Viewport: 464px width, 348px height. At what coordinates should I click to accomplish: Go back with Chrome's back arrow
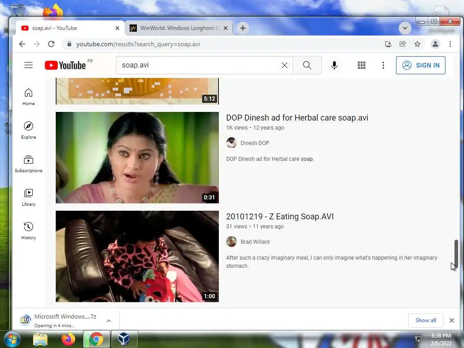[22, 44]
